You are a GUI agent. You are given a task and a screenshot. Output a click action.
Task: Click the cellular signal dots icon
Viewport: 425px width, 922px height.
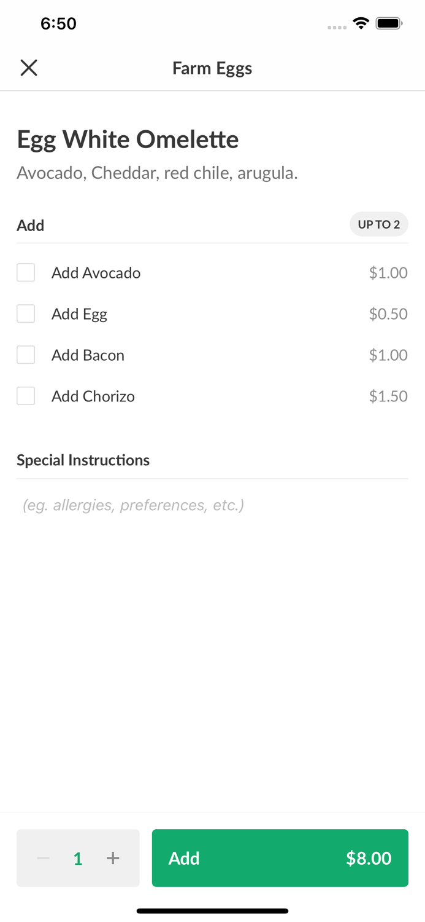pyautogui.click(x=337, y=27)
